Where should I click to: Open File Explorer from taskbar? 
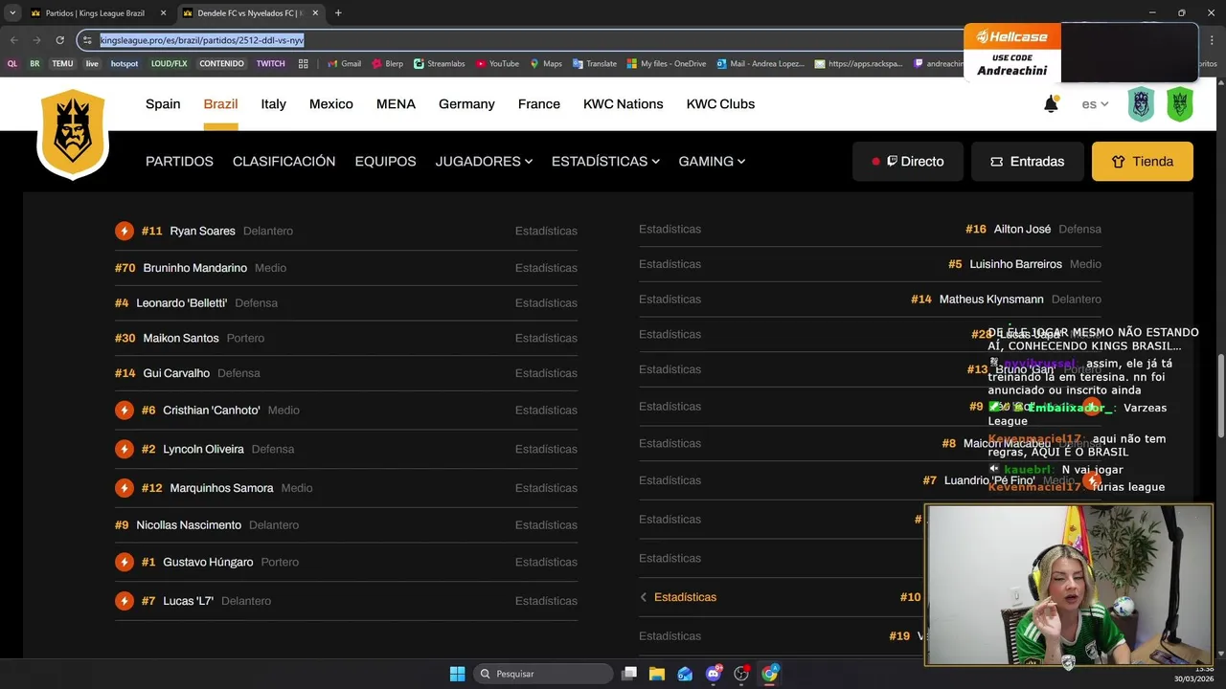point(657,674)
